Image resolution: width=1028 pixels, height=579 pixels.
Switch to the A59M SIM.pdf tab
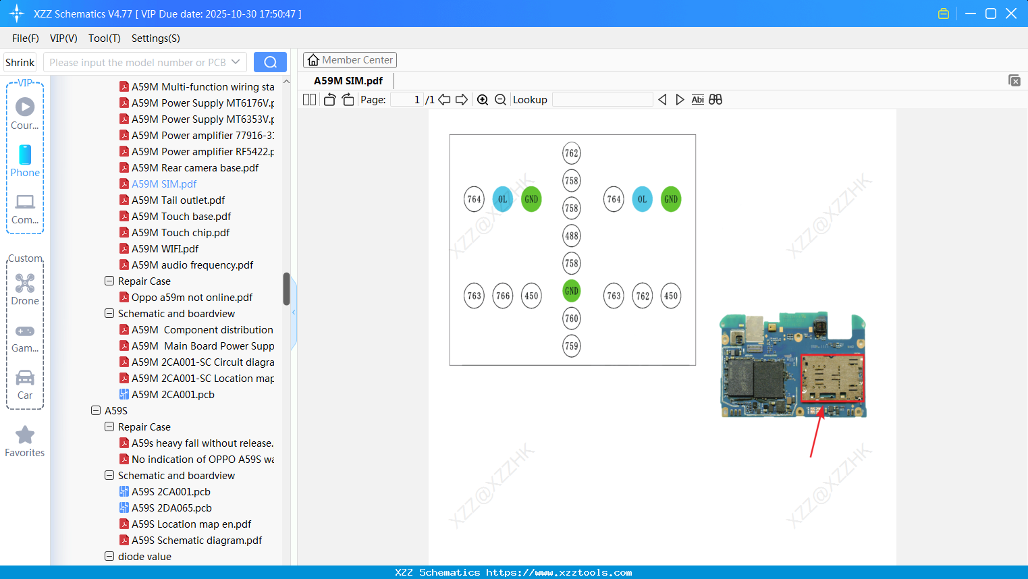pos(348,81)
